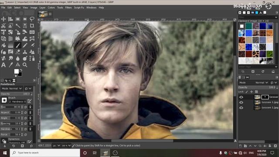Screen dimensions: 279x157
Task: Select the Alignment tool
Action: (x=10, y=19)
